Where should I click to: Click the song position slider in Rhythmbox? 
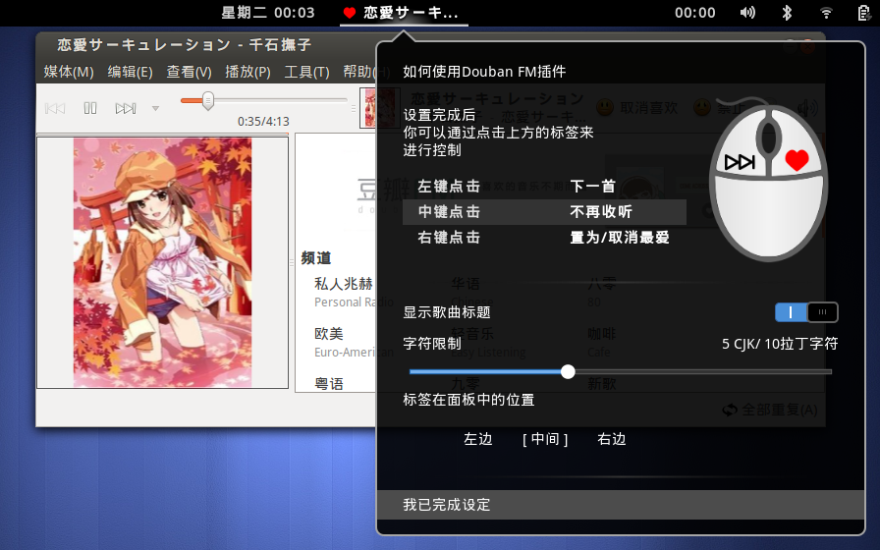(264, 100)
